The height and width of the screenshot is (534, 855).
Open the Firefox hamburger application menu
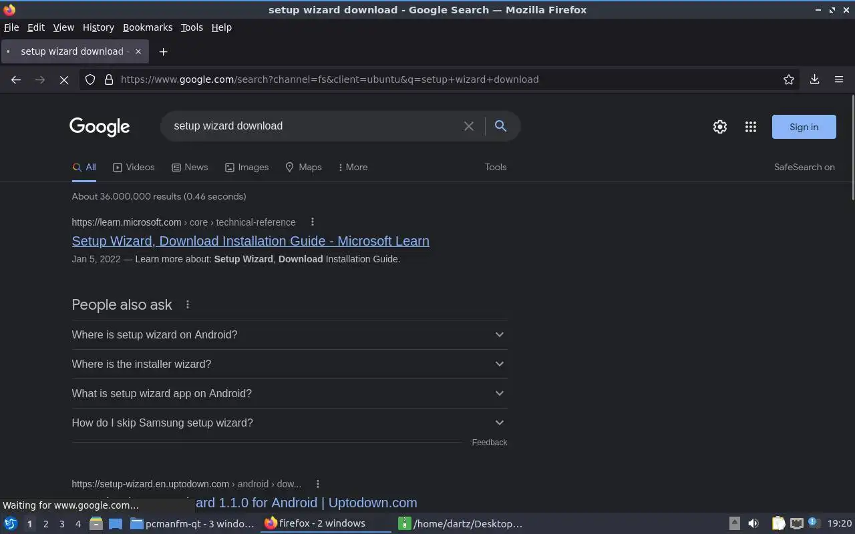pos(839,79)
